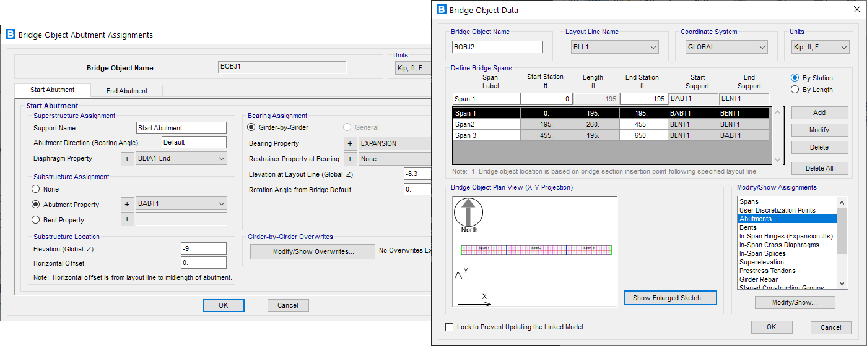Select the None substructure radio button
867x346 pixels.
point(36,190)
